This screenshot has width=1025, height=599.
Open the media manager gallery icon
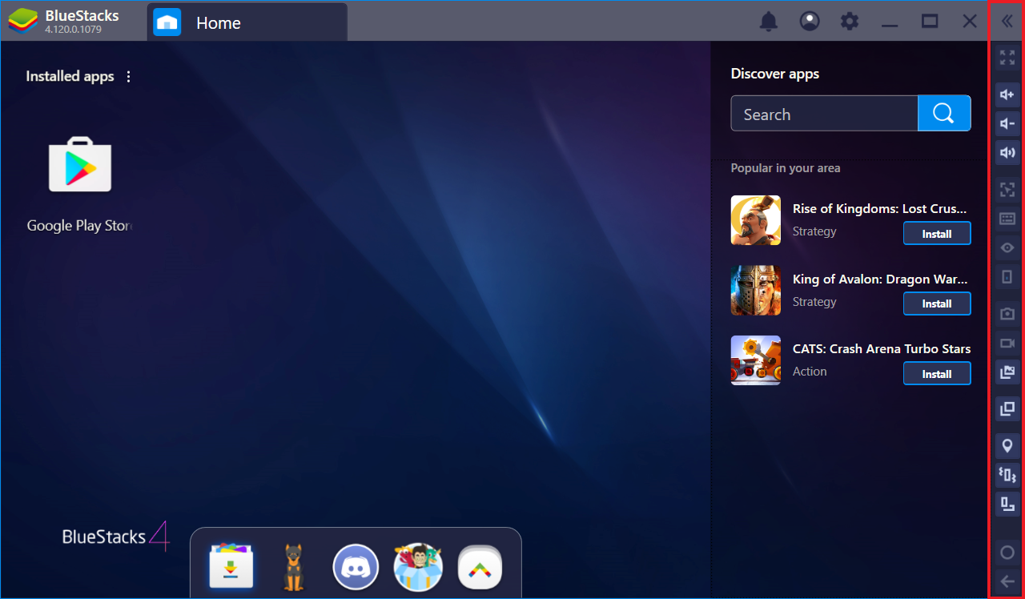tap(1007, 372)
